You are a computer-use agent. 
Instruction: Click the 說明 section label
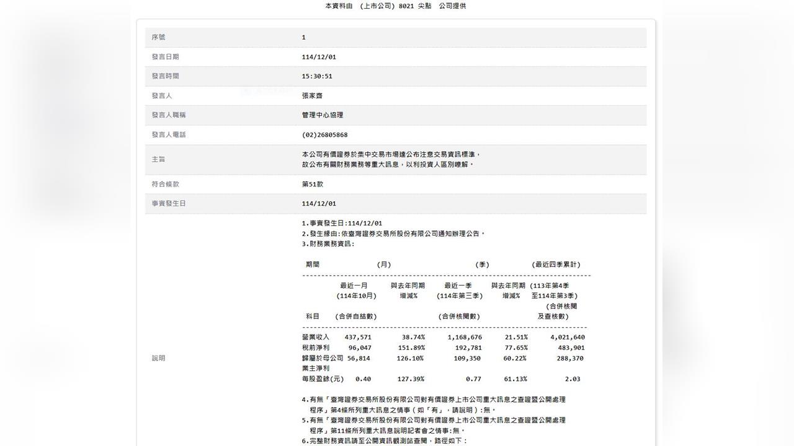pos(157,357)
